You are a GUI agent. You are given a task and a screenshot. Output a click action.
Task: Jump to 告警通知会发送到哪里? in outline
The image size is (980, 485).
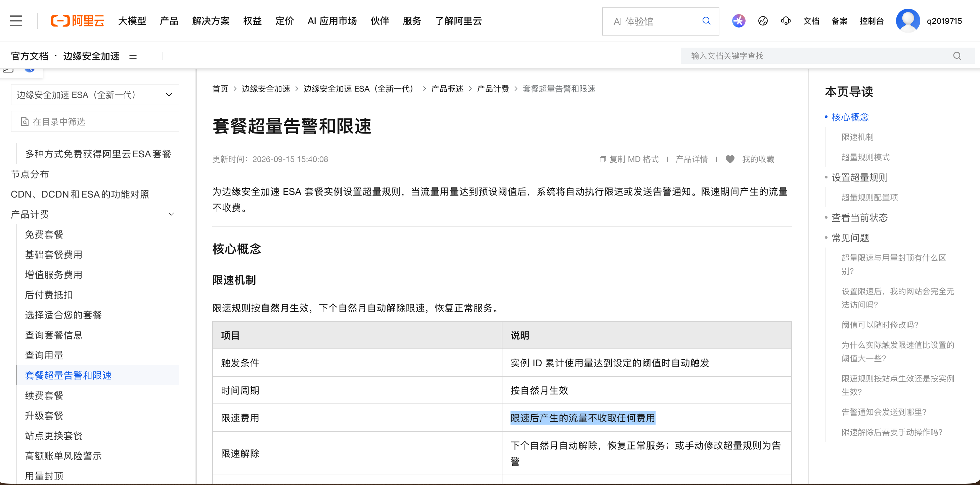(x=884, y=412)
